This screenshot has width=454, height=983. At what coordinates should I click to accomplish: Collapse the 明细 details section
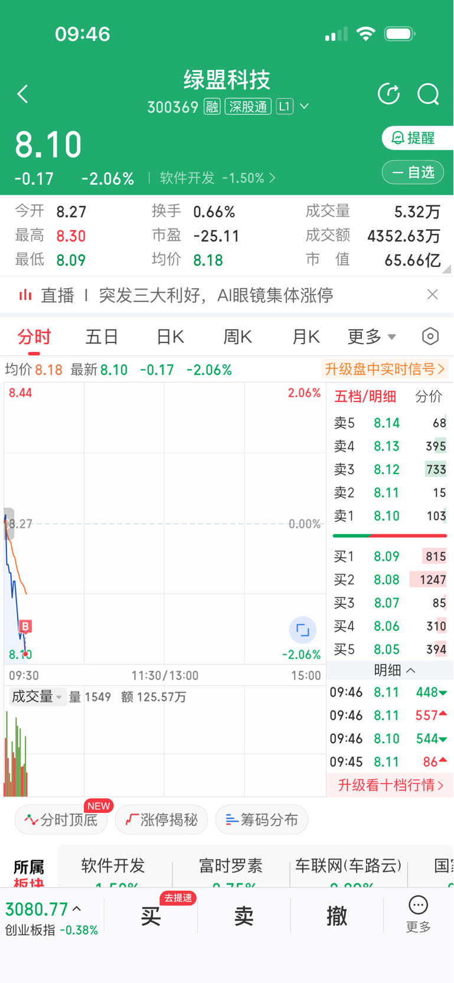click(395, 671)
